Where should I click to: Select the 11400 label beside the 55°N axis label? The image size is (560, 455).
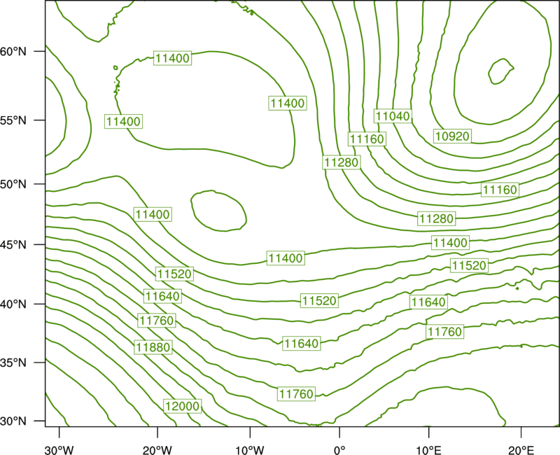tap(124, 121)
